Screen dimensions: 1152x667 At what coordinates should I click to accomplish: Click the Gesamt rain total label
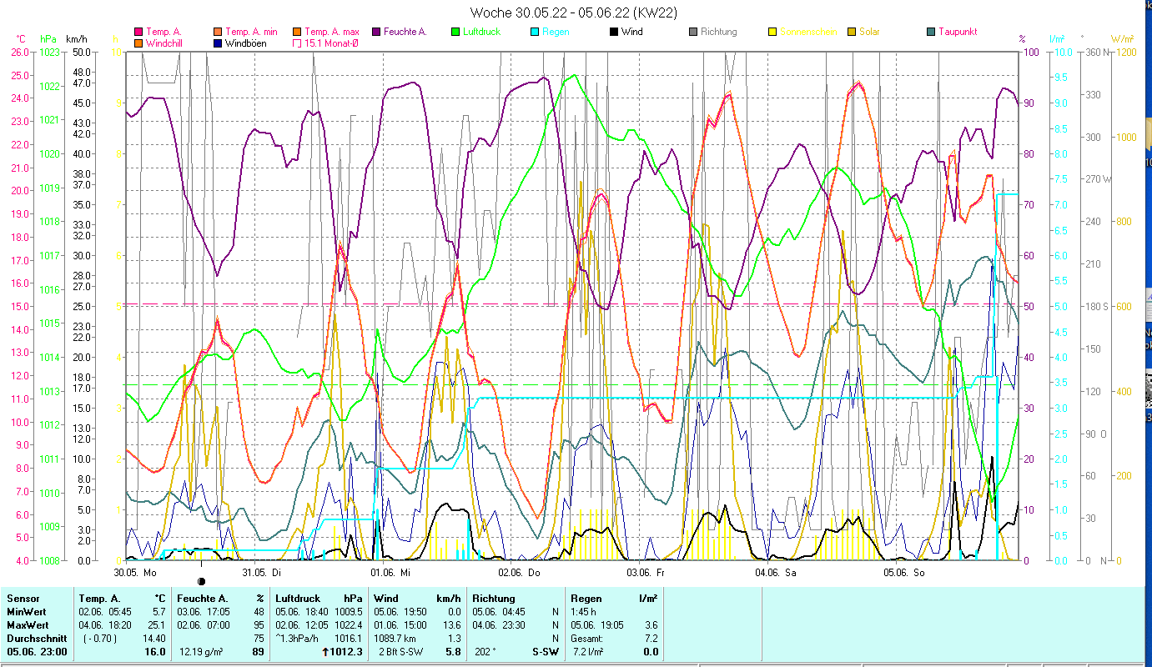click(586, 639)
